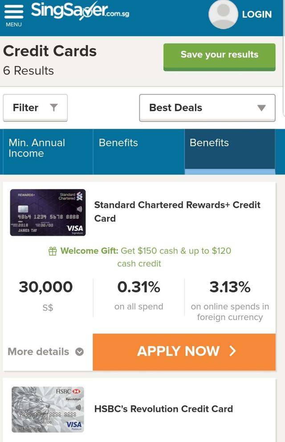Open Standard Chartered Rewards+ Credit Card title
The width and height of the screenshot is (285, 442).
(x=177, y=211)
